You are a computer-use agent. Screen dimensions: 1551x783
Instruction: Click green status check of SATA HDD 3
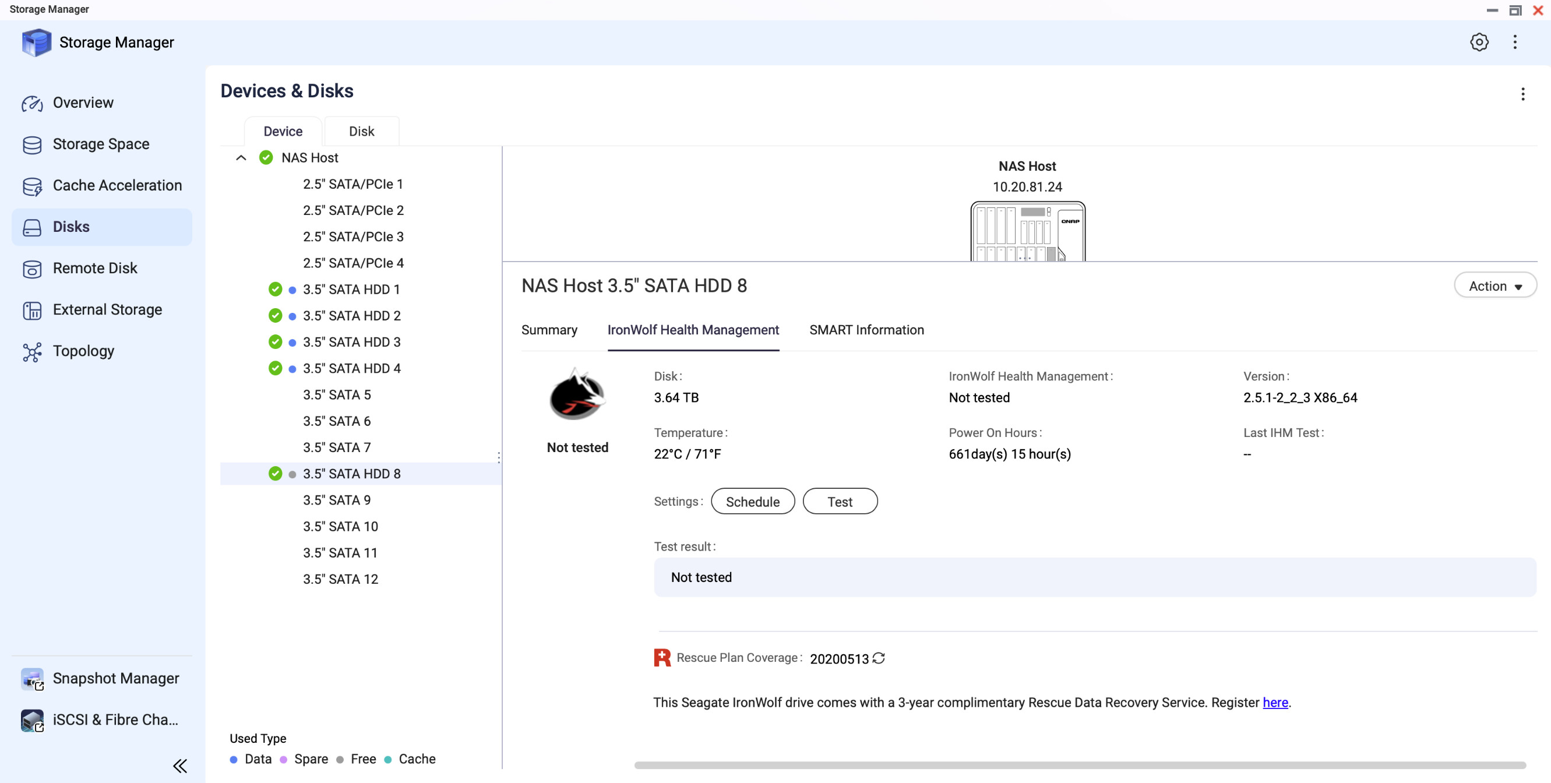tap(275, 342)
